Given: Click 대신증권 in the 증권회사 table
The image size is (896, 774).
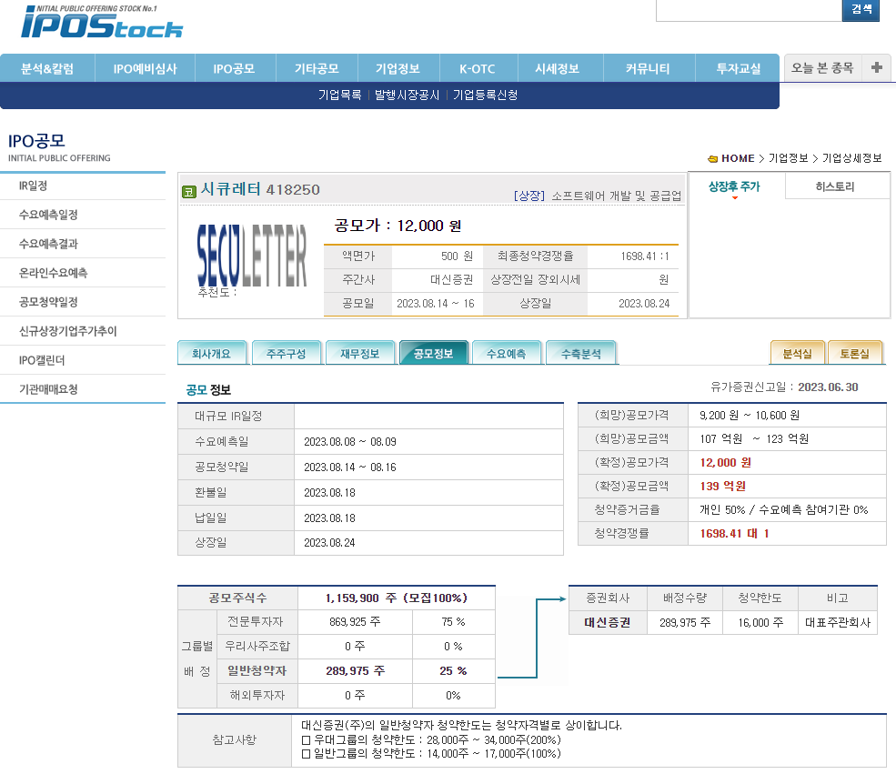Looking at the screenshot, I should tap(607, 623).
